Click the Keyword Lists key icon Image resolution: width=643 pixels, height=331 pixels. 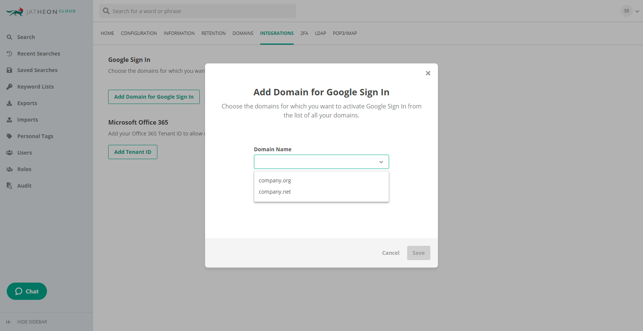(x=9, y=87)
